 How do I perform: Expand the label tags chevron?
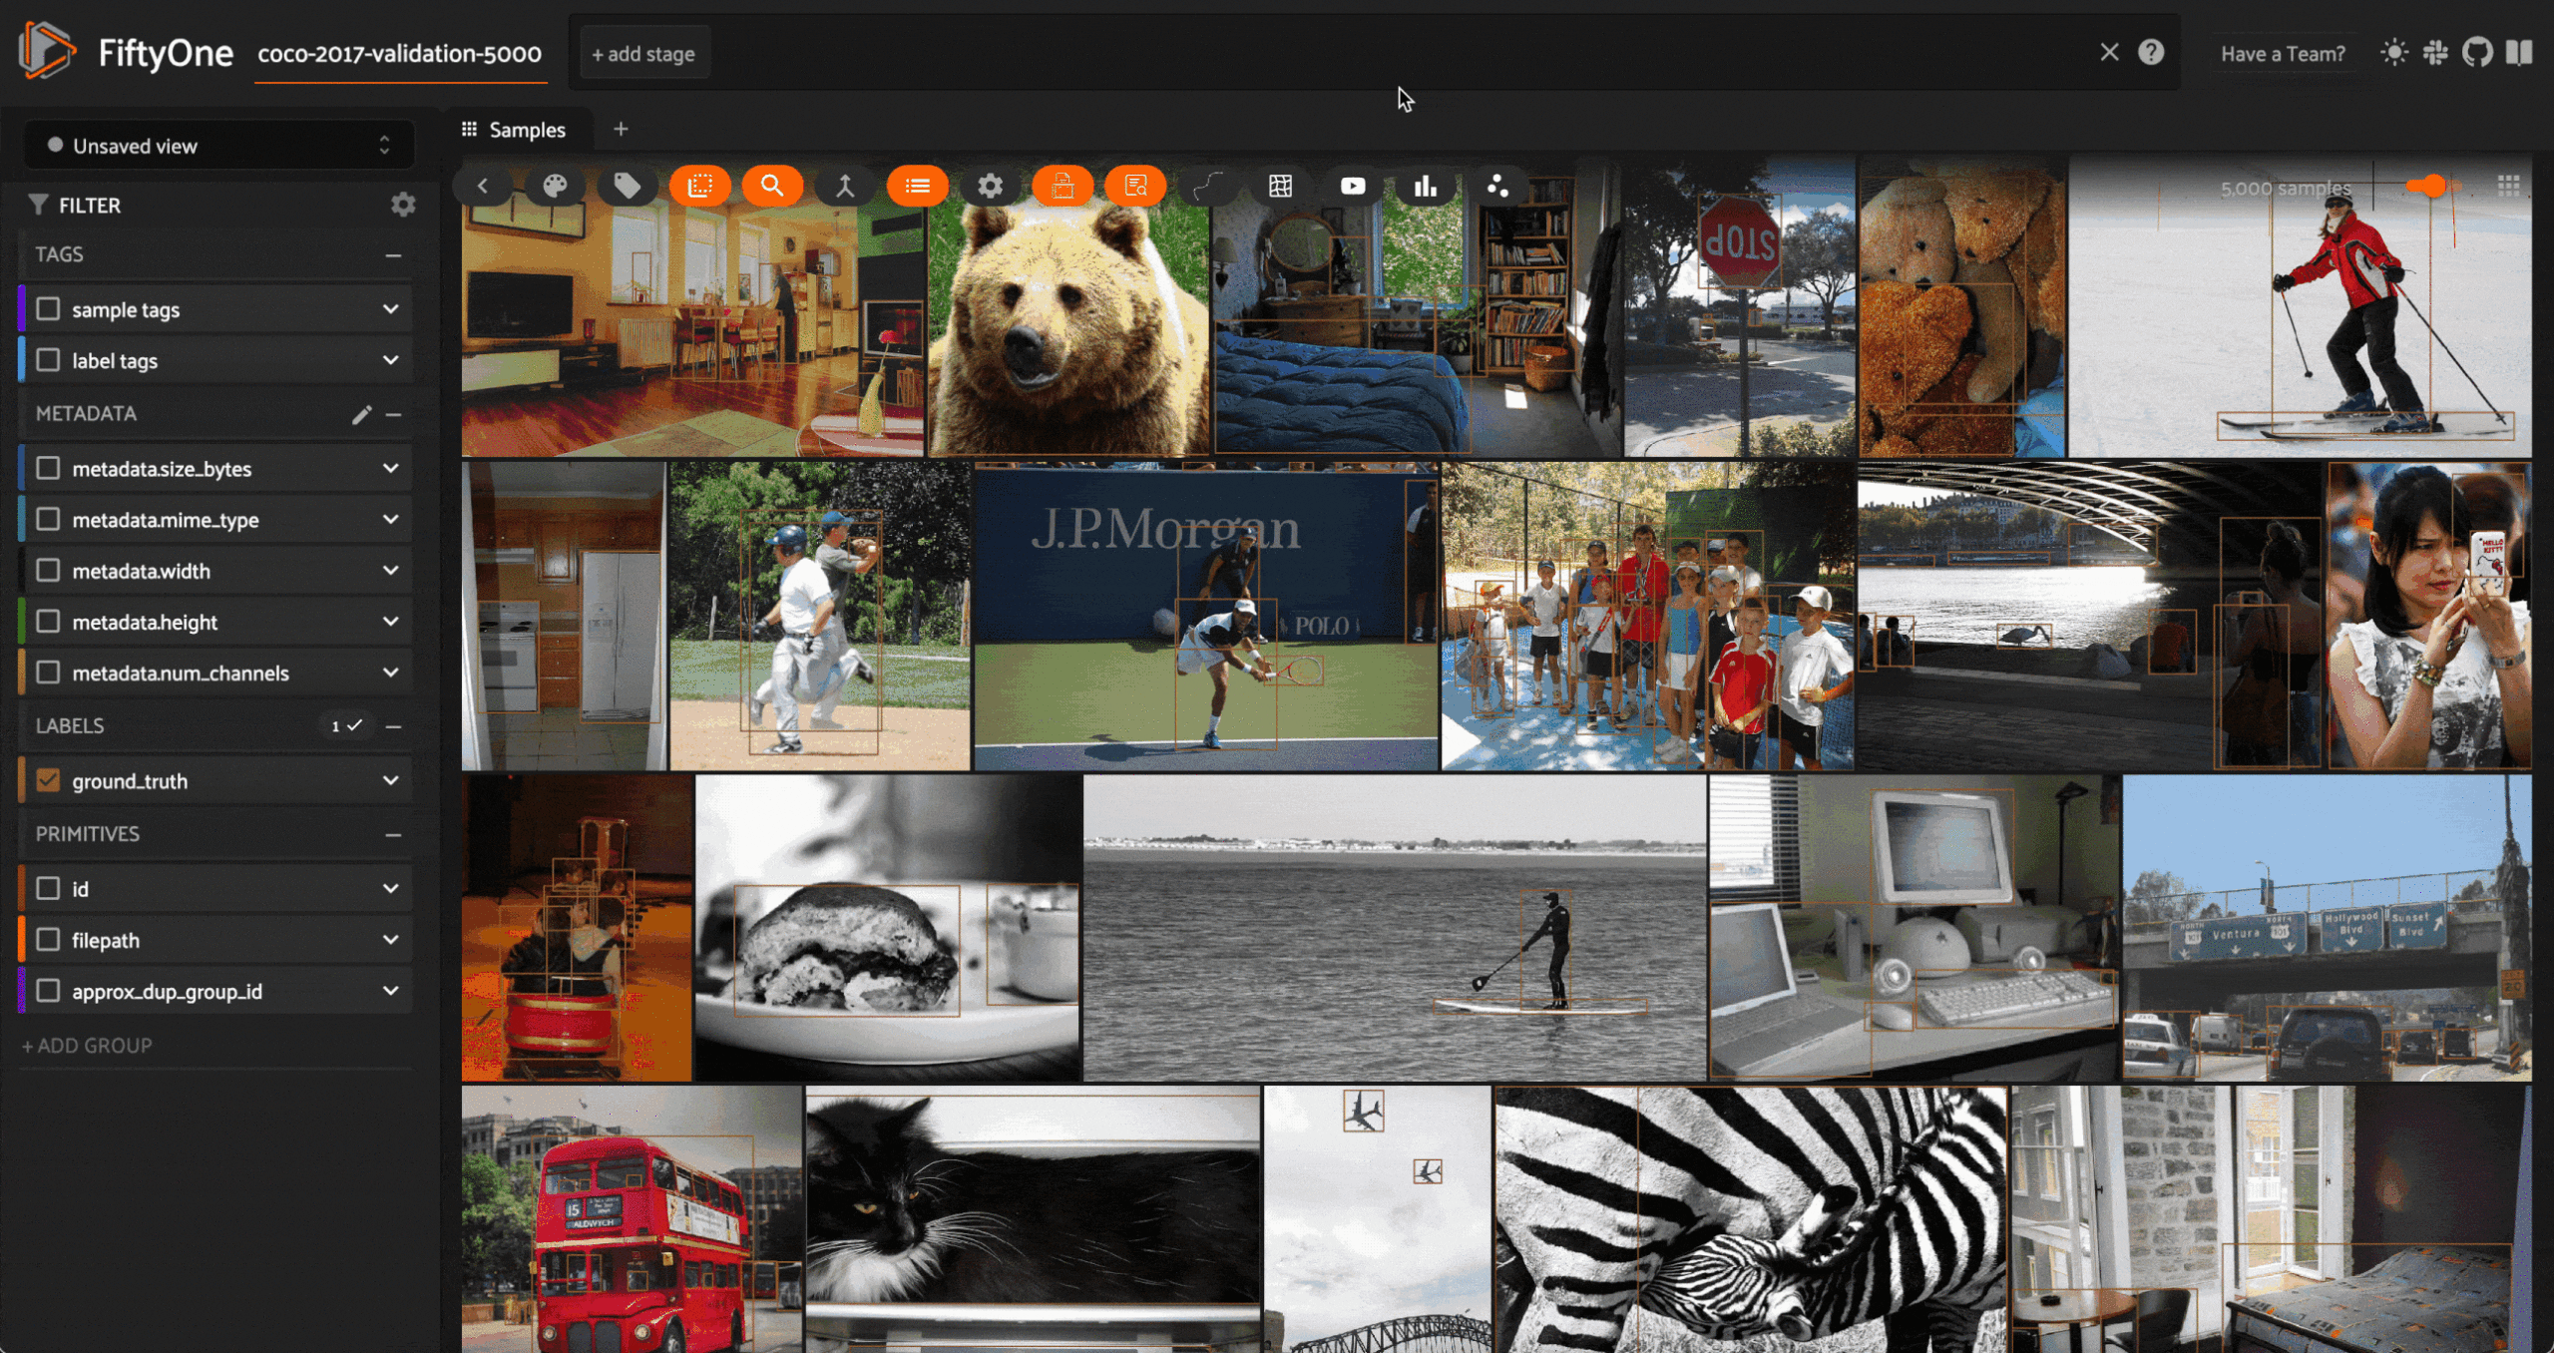tap(390, 360)
